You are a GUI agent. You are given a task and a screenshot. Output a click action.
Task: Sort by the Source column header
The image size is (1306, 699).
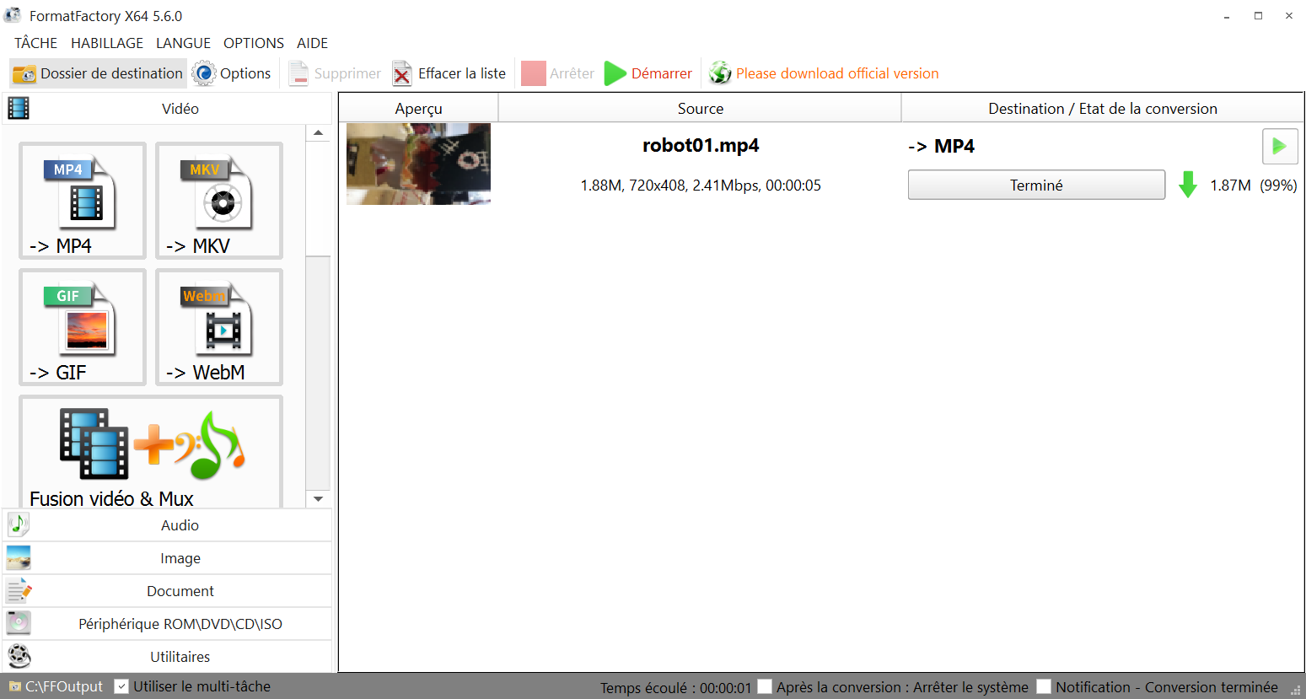click(x=700, y=108)
